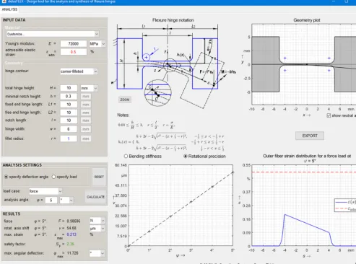
Task: Click the safety factor result value
Action: pos(71,244)
